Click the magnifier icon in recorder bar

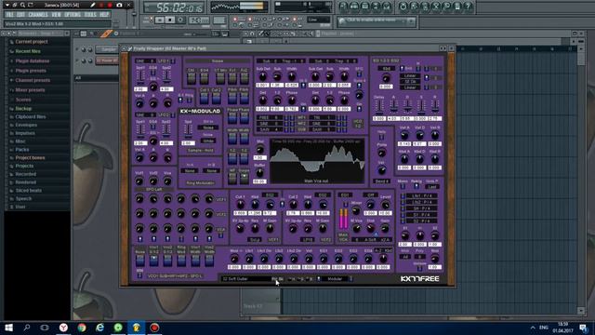pos(22,6)
